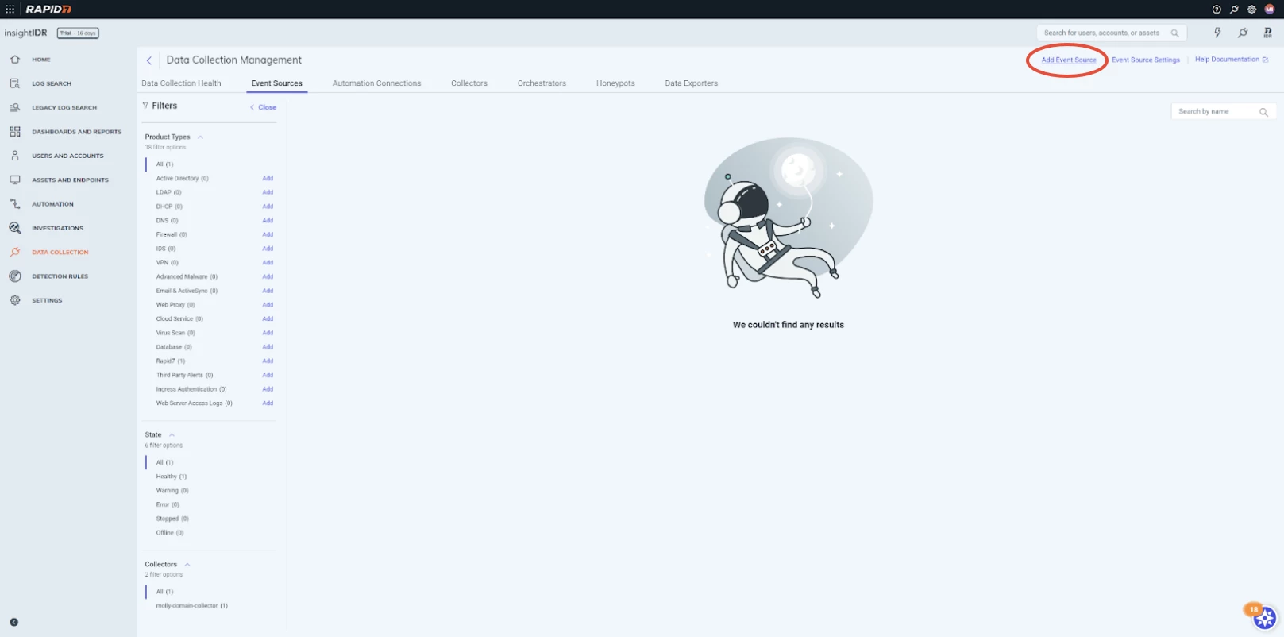Filter by Warning (0) state
This screenshot has width=1284, height=637.
(172, 491)
